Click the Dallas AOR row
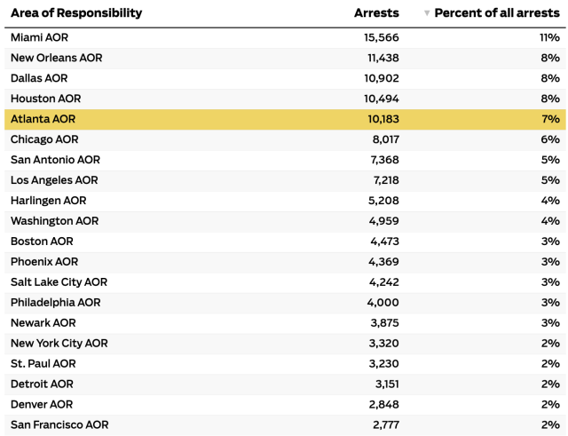568x436 pixels. (x=39, y=78)
